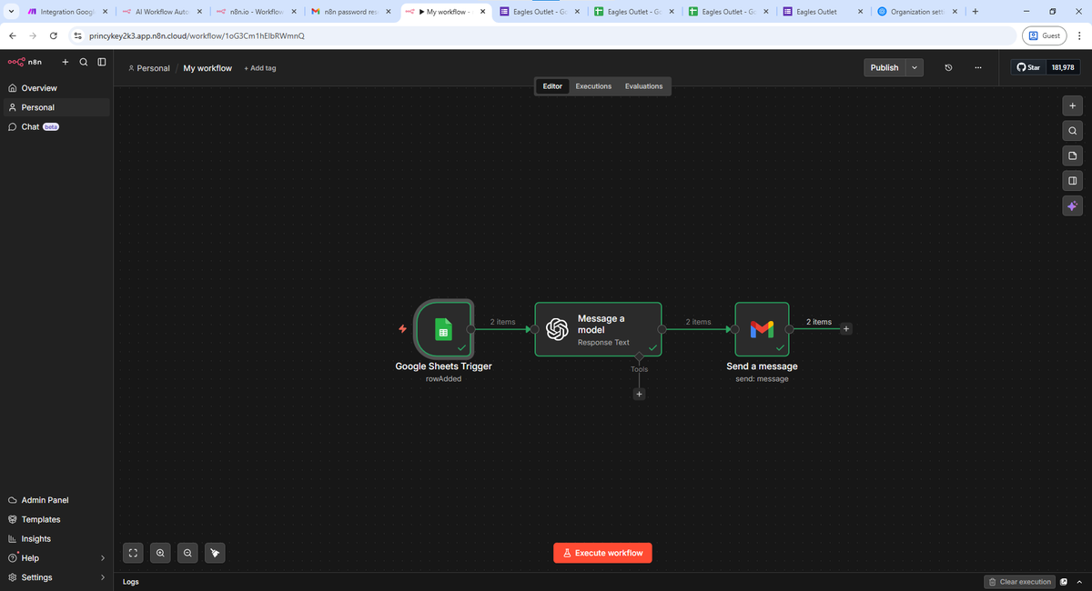The width and height of the screenshot is (1092, 591).
Task: Pop out the logs panel icon
Action: click(1064, 582)
